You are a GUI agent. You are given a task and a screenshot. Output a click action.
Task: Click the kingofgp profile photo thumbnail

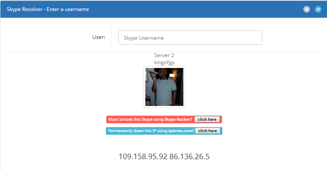pyautogui.click(x=164, y=87)
